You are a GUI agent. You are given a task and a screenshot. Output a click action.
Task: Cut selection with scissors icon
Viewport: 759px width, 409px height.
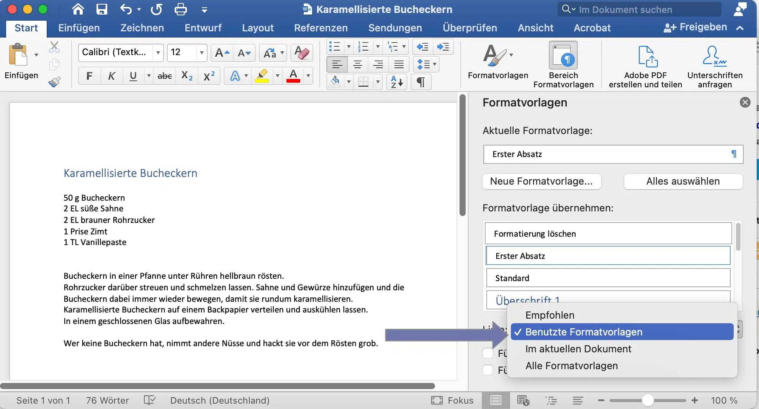tap(54, 47)
